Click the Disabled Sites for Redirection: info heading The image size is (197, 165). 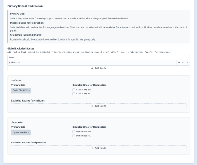click(x=27, y=23)
